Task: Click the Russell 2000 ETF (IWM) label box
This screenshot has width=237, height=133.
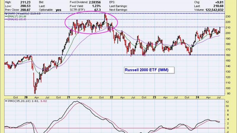Action: [x=149, y=70]
